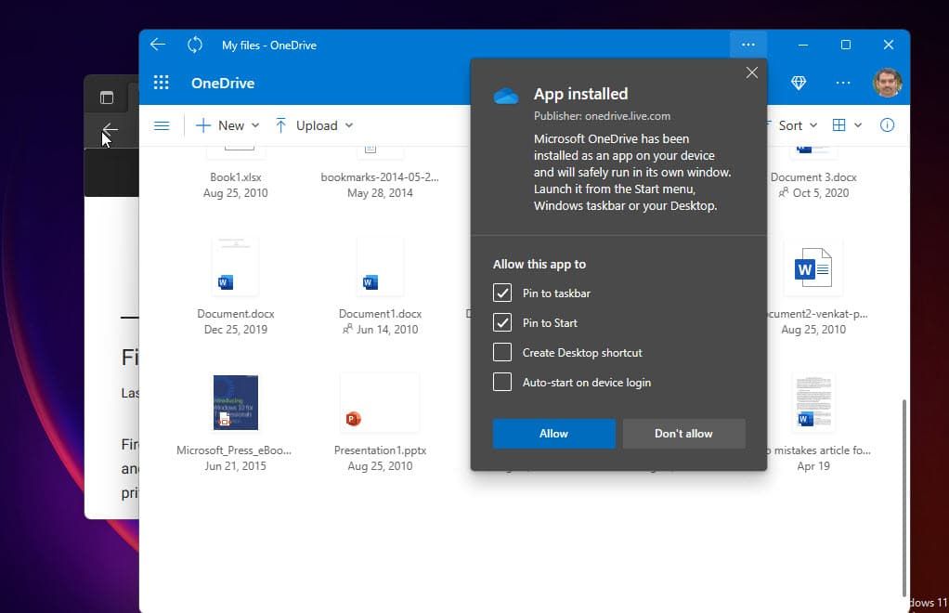Select the bookmarks-2014-05-2... file name
949x613 pixels.
[380, 177]
